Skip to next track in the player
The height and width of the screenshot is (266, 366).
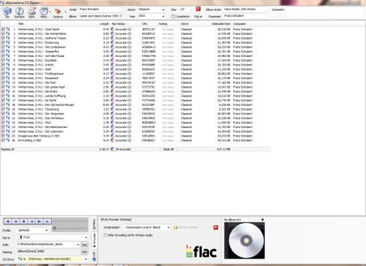click(x=48, y=221)
